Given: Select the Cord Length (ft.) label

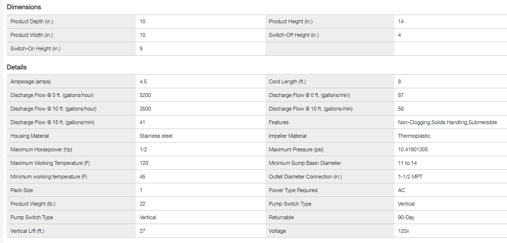Looking at the screenshot, I should (x=287, y=81).
